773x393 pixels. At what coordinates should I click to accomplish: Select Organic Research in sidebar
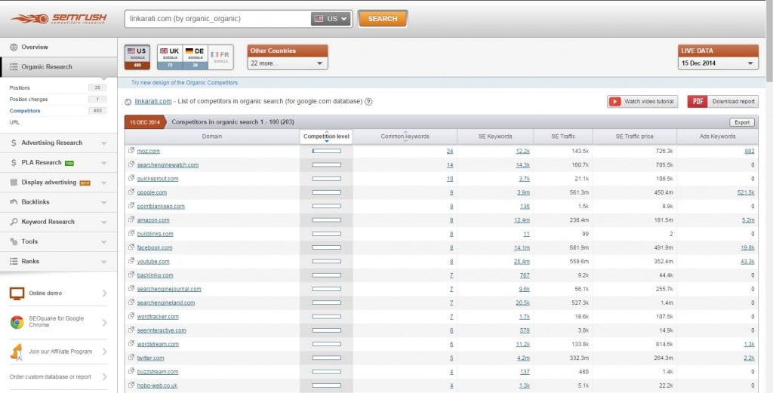(59, 67)
